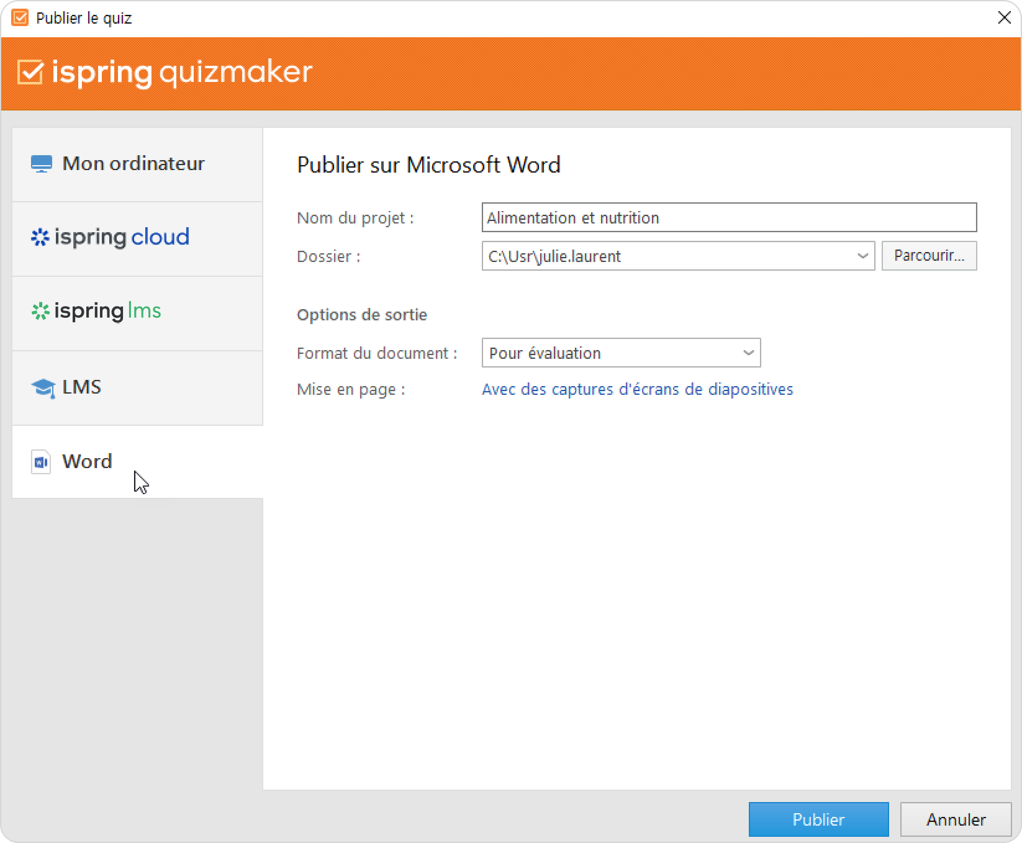Click the green iSpring LMS star icon

(x=40, y=312)
